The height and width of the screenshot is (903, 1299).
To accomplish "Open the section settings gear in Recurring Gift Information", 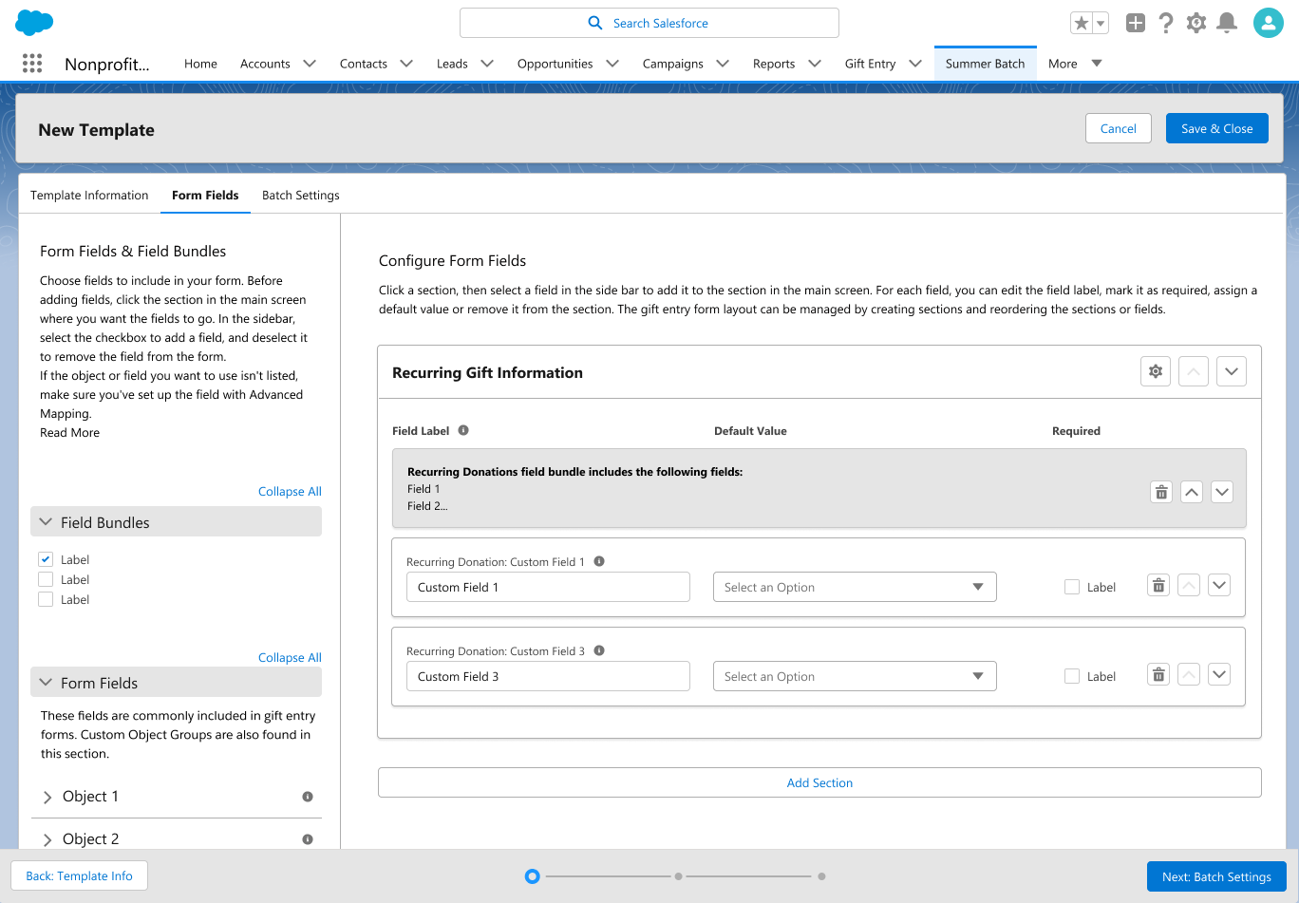I will (x=1155, y=370).
